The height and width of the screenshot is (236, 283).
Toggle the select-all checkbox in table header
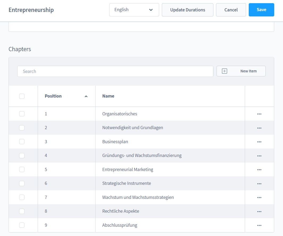click(x=22, y=96)
